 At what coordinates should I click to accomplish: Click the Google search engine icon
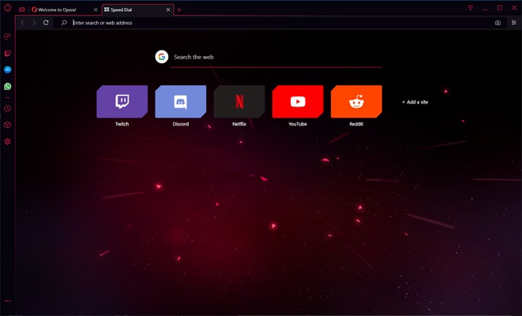point(161,57)
